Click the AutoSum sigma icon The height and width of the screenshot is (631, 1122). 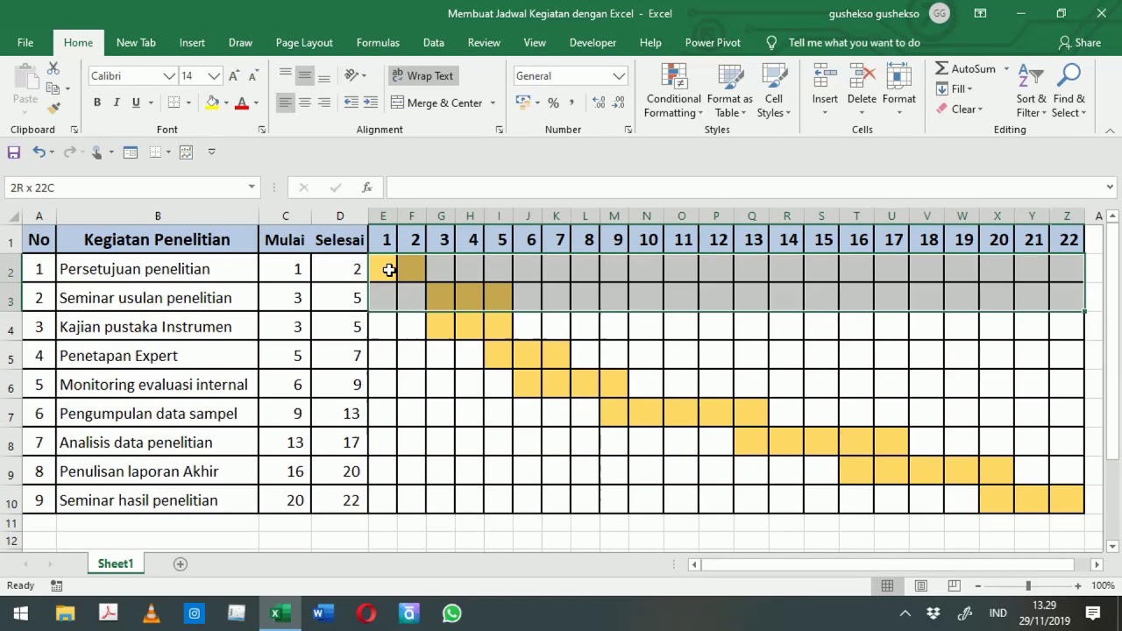942,68
